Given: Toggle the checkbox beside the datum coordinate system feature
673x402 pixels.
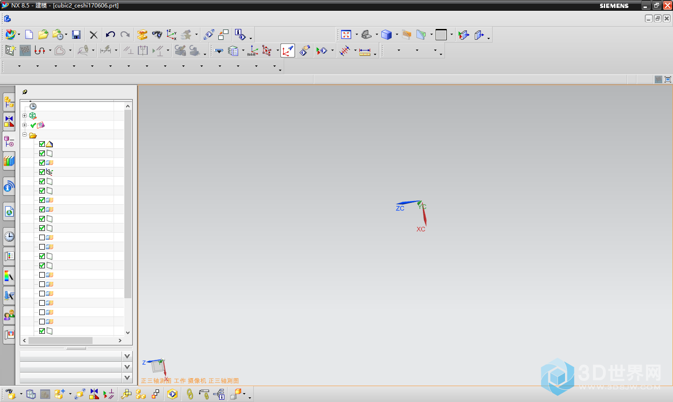Looking at the screenshot, I should click(x=42, y=172).
